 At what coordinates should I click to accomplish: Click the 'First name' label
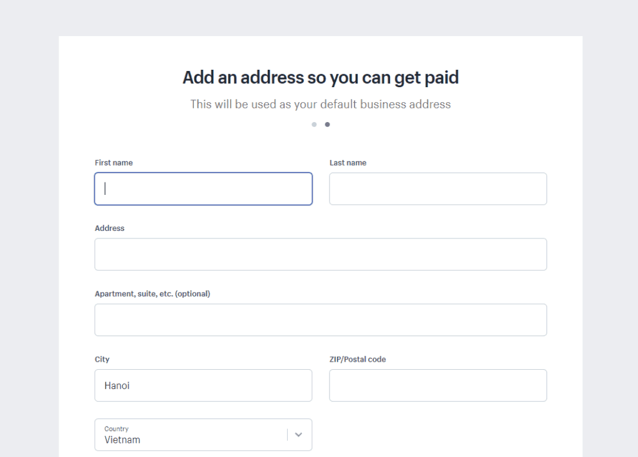[113, 163]
